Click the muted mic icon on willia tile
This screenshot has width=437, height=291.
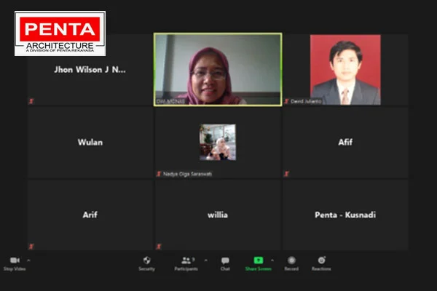pos(159,247)
